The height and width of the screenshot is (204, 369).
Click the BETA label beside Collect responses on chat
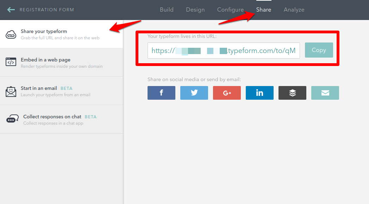click(x=90, y=117)
